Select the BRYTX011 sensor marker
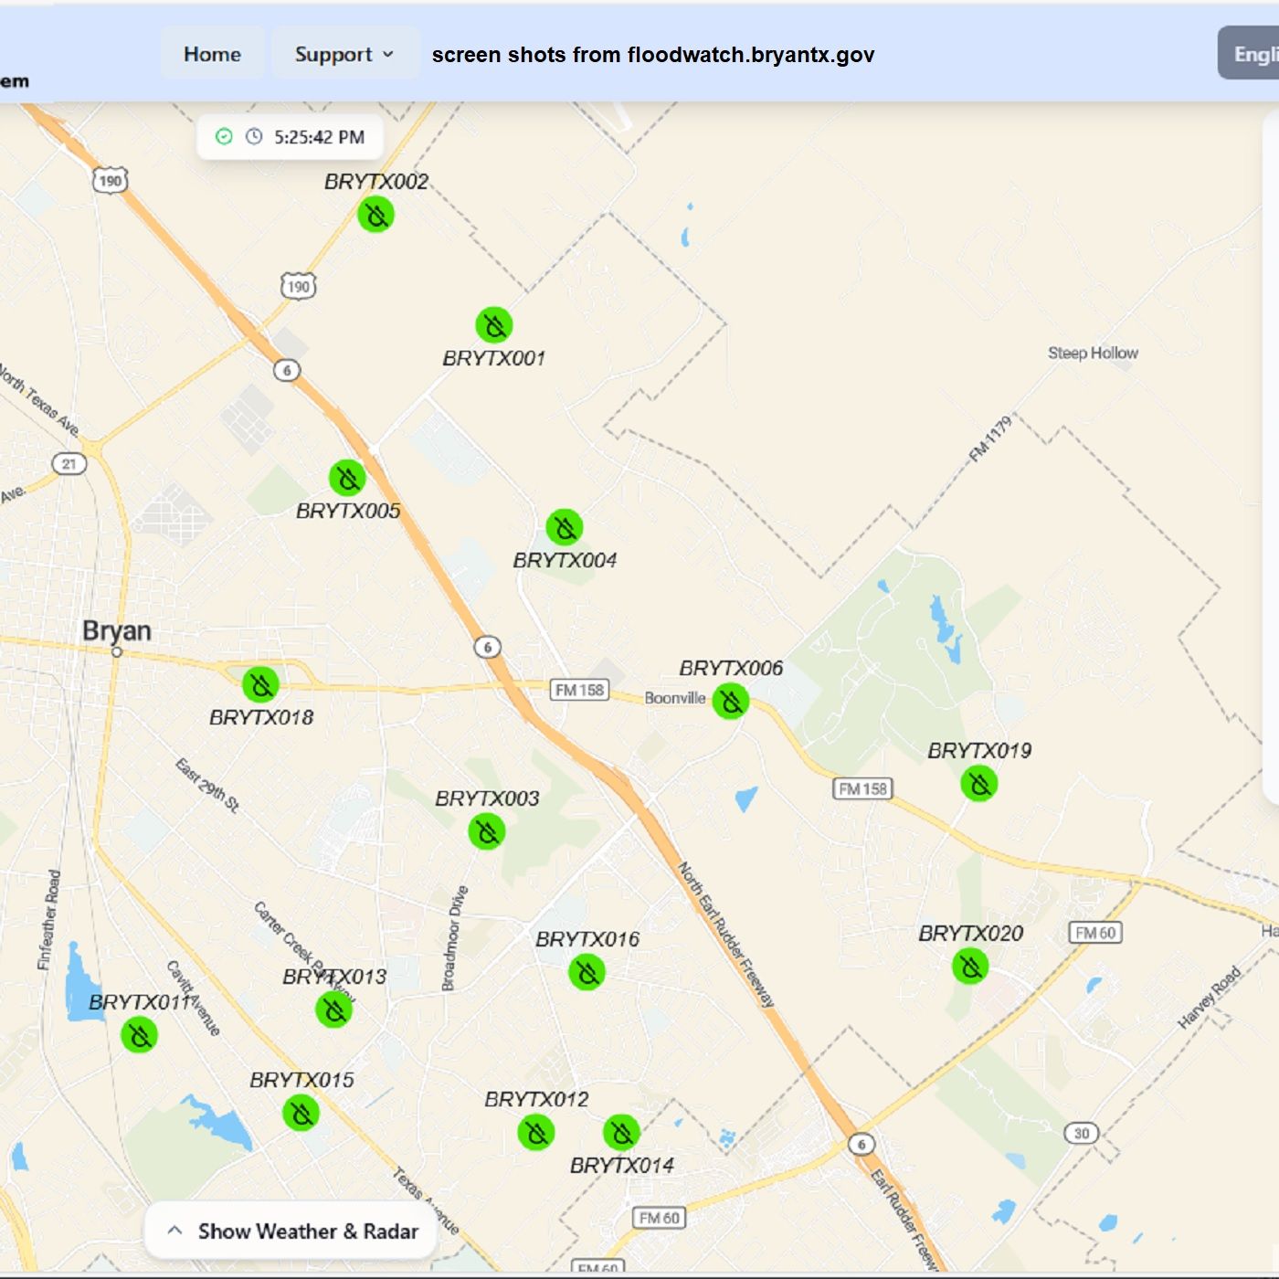This screenshot has height=1279, width=1279. coord(140,1035)
